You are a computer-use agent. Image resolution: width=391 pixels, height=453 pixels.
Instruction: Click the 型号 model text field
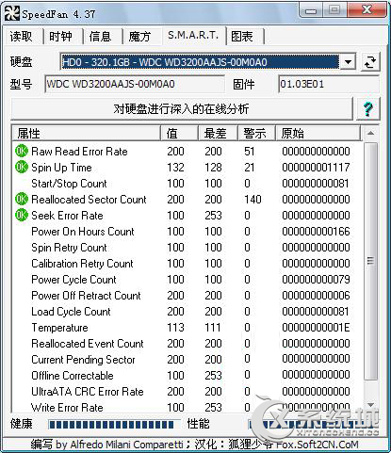pyautogui.click(x=135, y=84)
